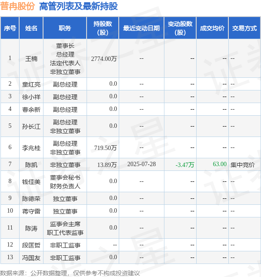Click the name 冯国友
The image size is (261, 277).
tap(31, 258)
